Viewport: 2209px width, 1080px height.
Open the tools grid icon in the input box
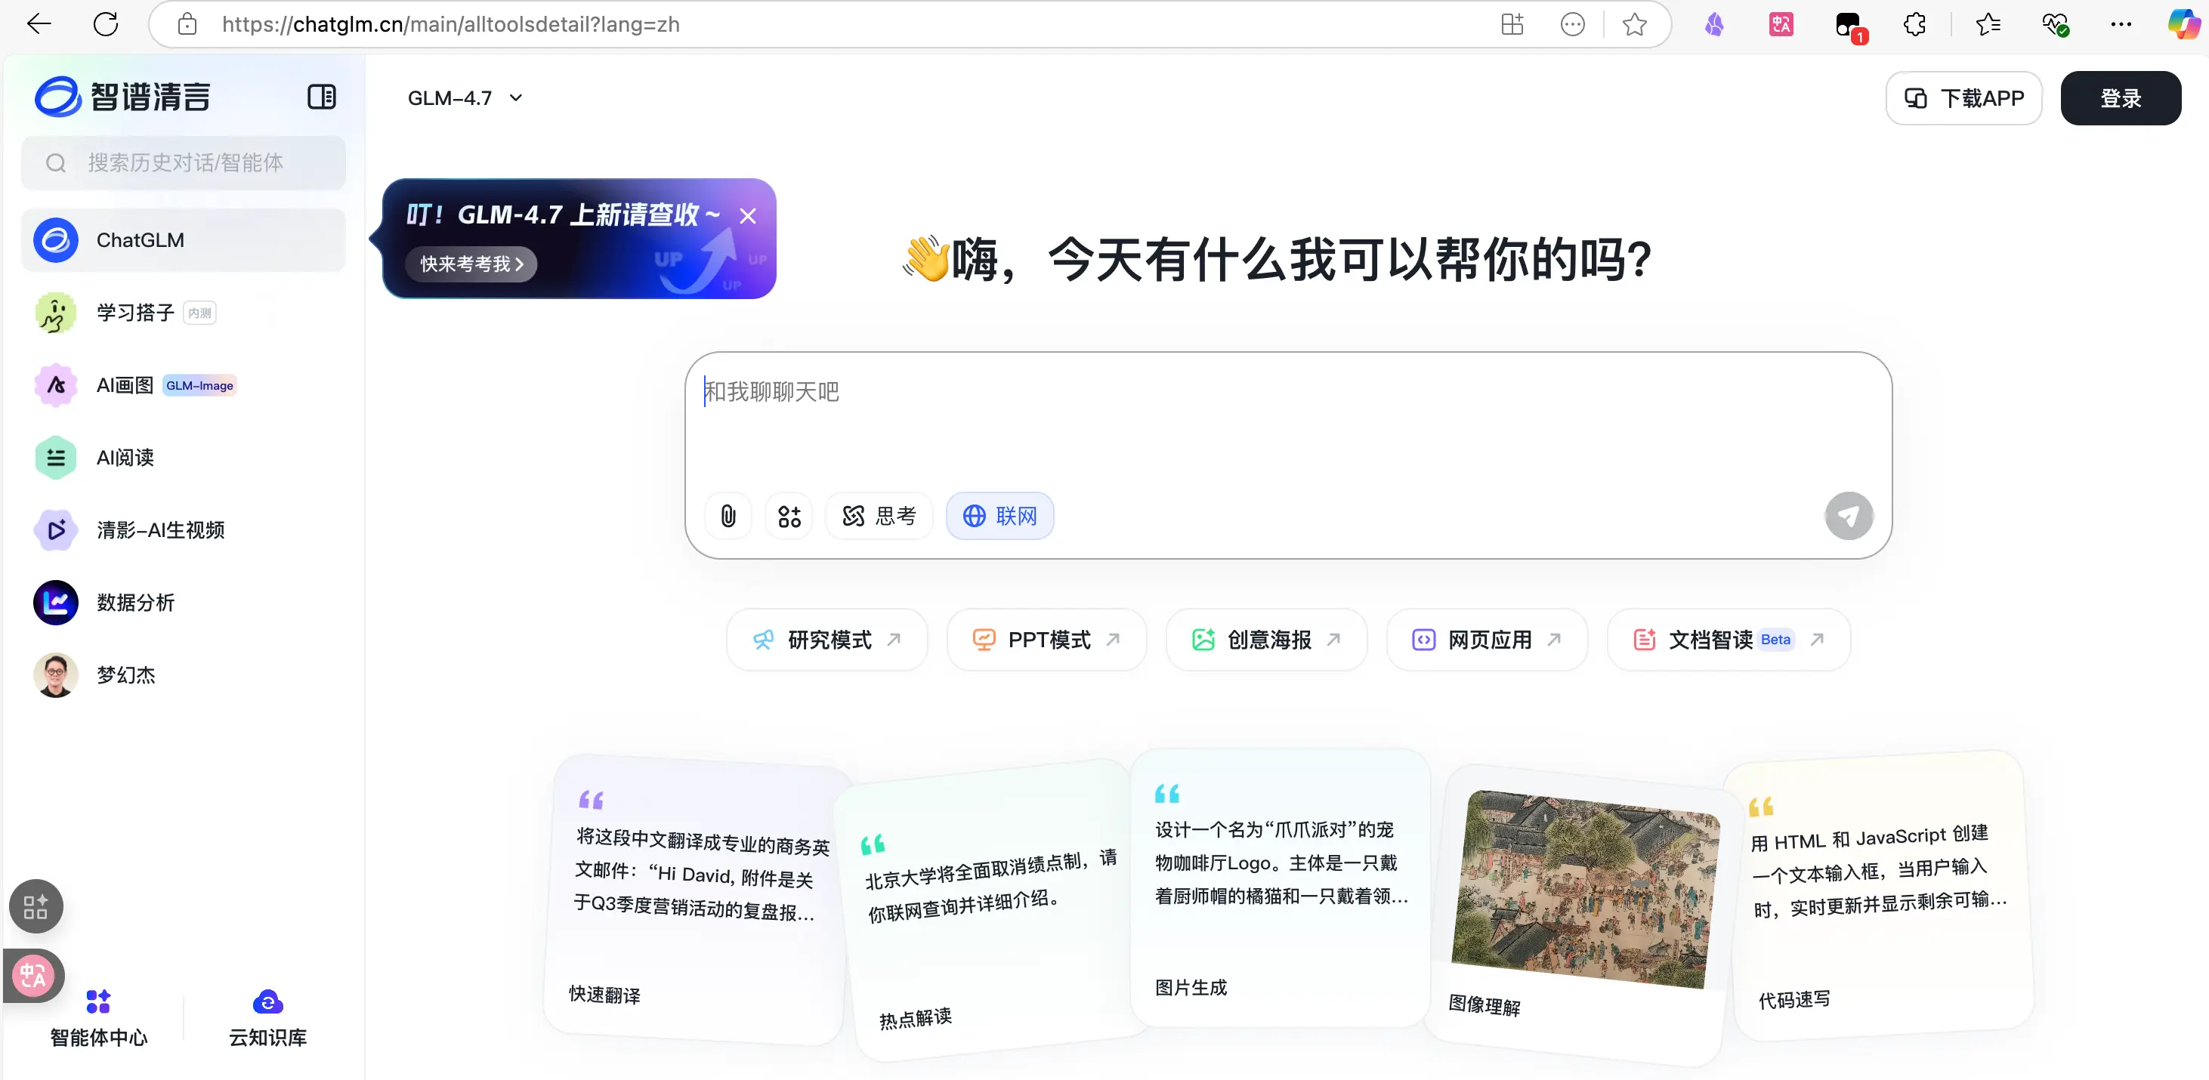(x=789, y=516)
